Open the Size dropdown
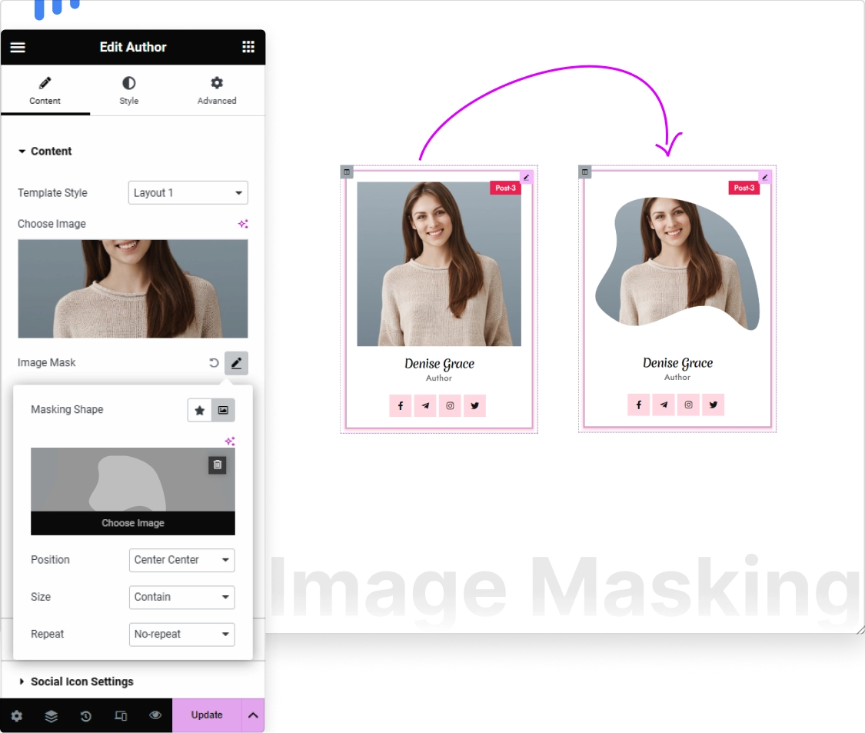This screenshot has height=733, width=865. coord(182,597)
